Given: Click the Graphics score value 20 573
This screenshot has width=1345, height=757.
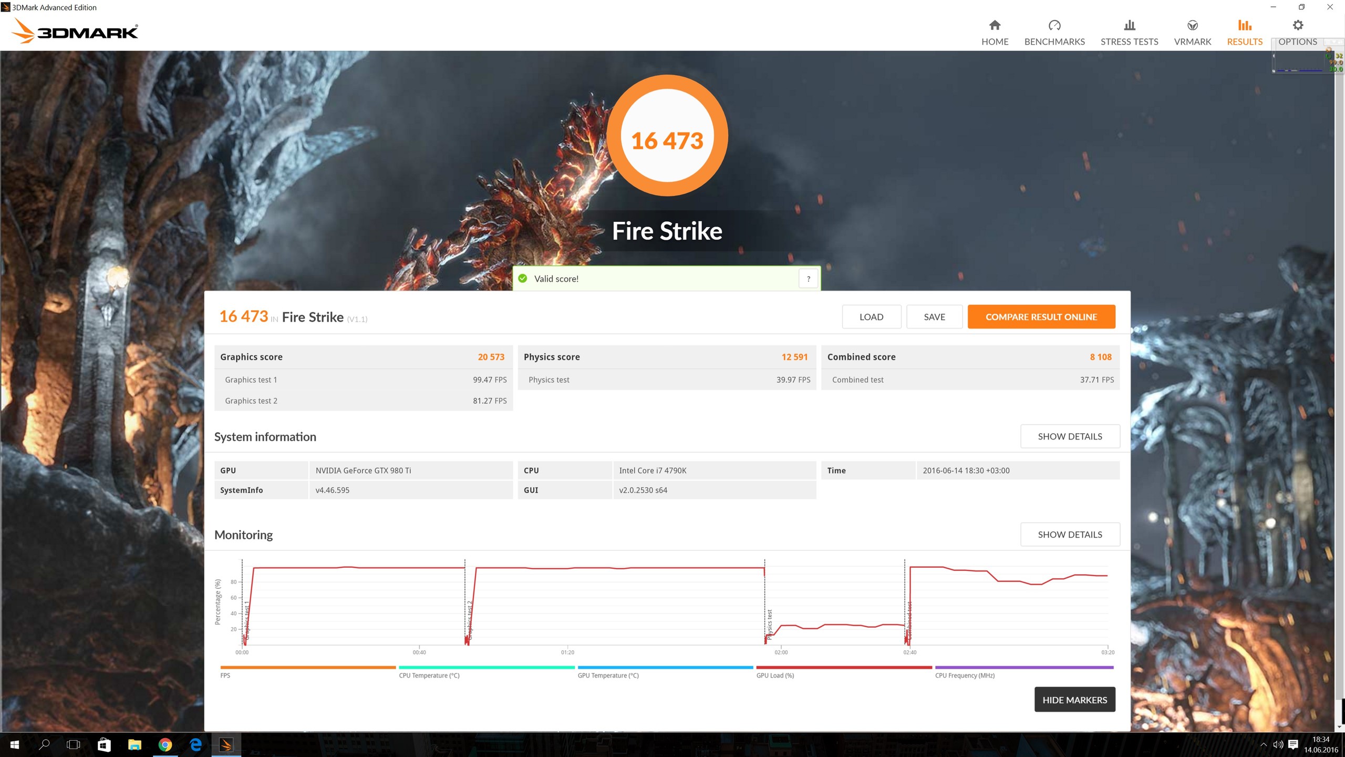Looking at the screenshot, I should click(491, 357).
